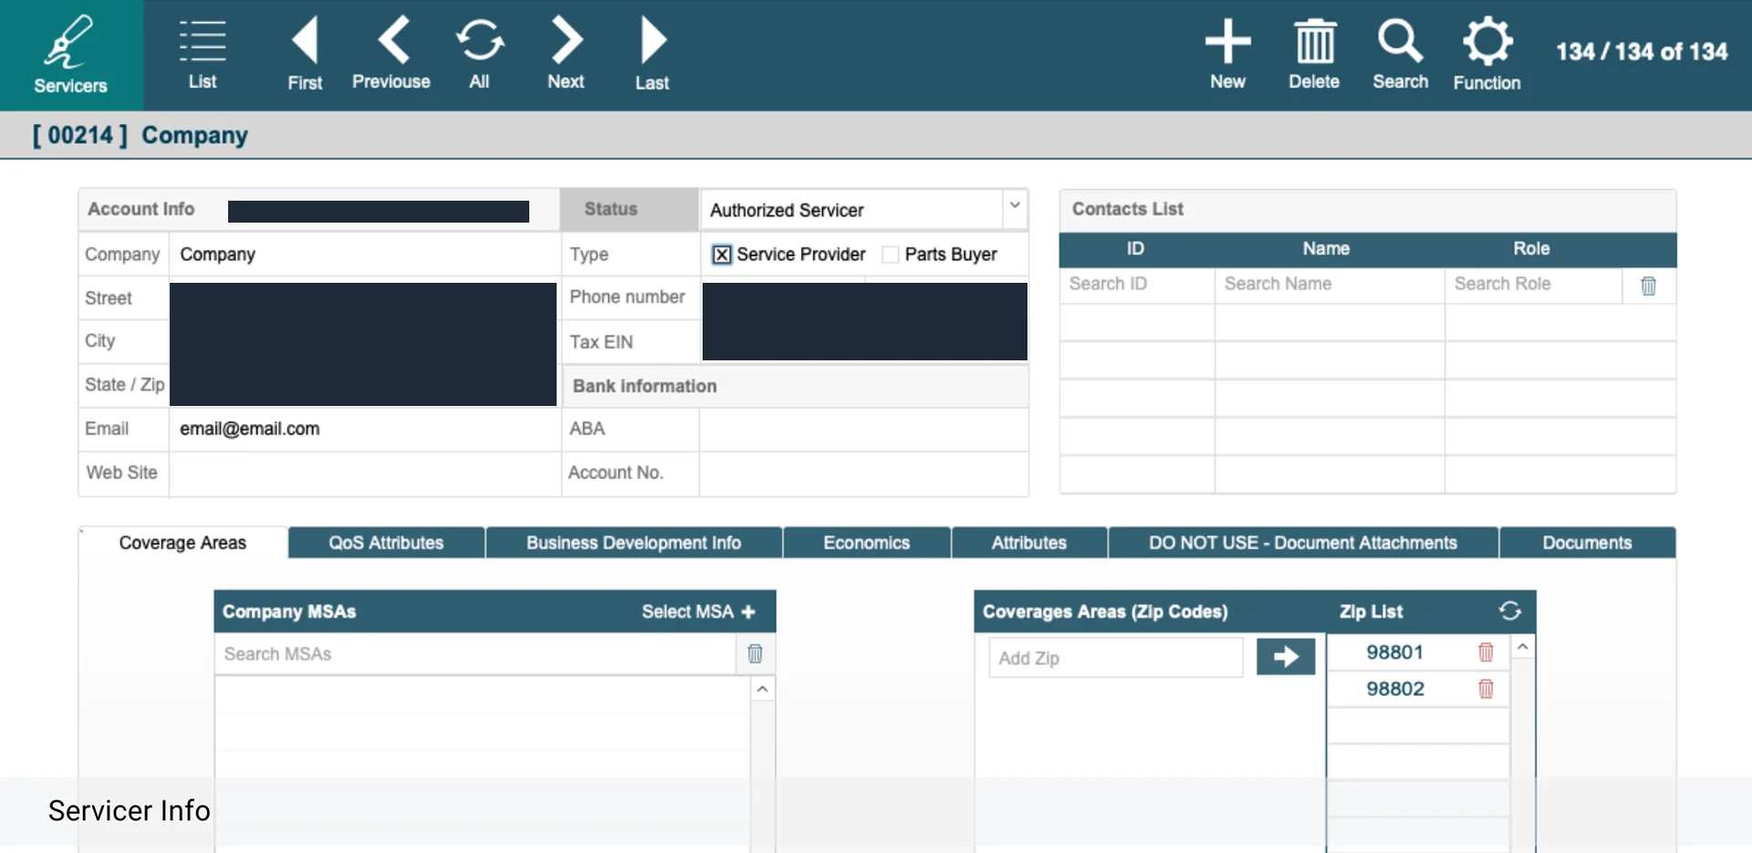Switch to the Economics tab

(867, 543)
